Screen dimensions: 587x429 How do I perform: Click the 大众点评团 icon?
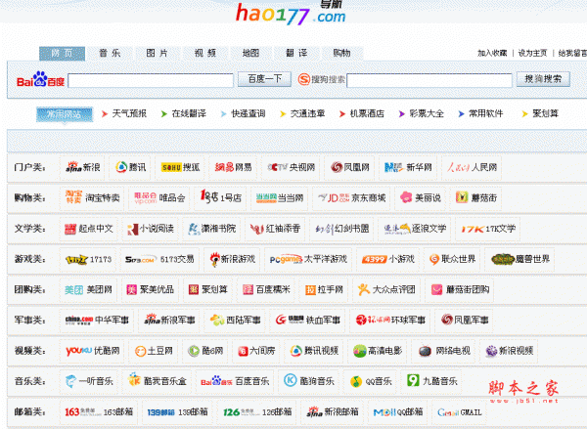[363, 289]
